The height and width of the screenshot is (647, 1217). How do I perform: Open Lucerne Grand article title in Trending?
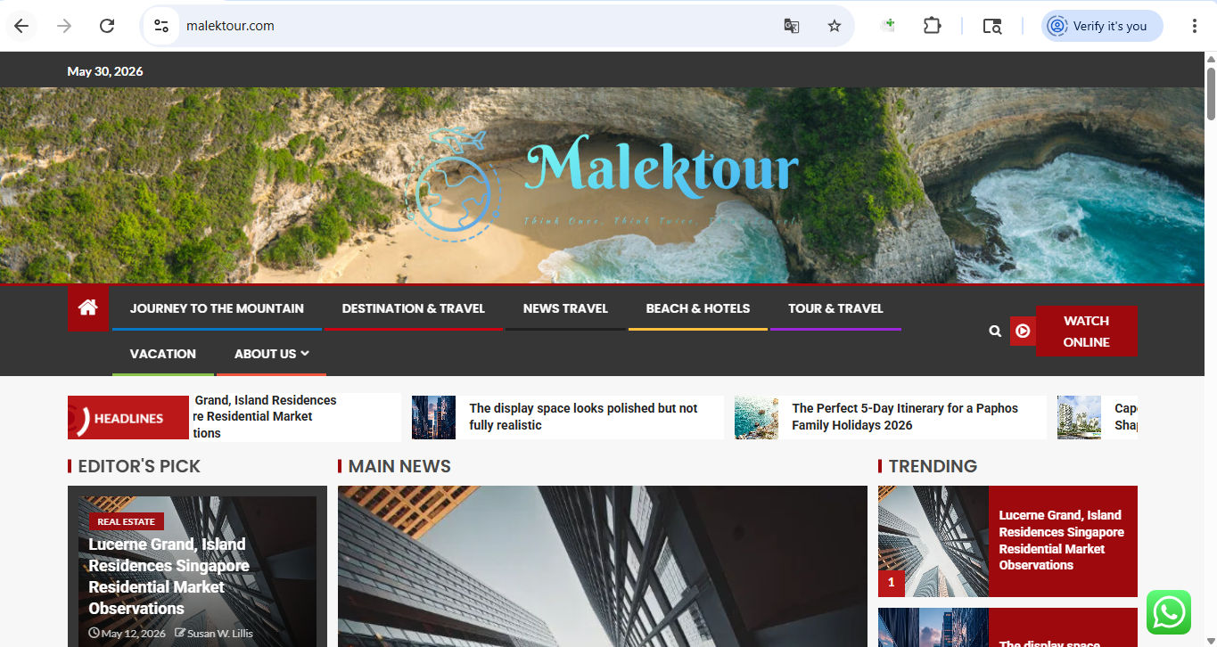[1061, 540]
